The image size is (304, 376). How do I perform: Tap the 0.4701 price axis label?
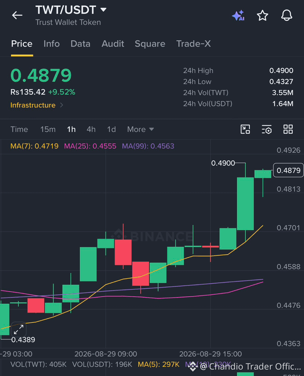tap(289, 228)
